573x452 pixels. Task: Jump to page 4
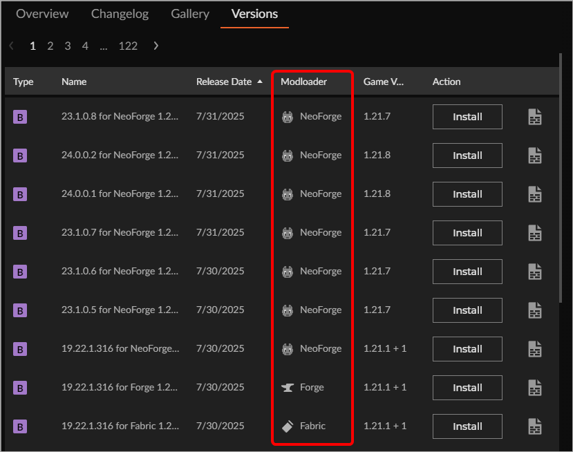[x=85, y=46]
